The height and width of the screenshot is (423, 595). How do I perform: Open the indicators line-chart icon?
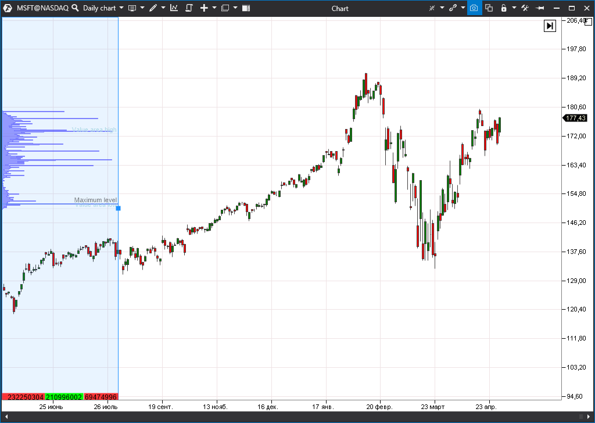174,8
